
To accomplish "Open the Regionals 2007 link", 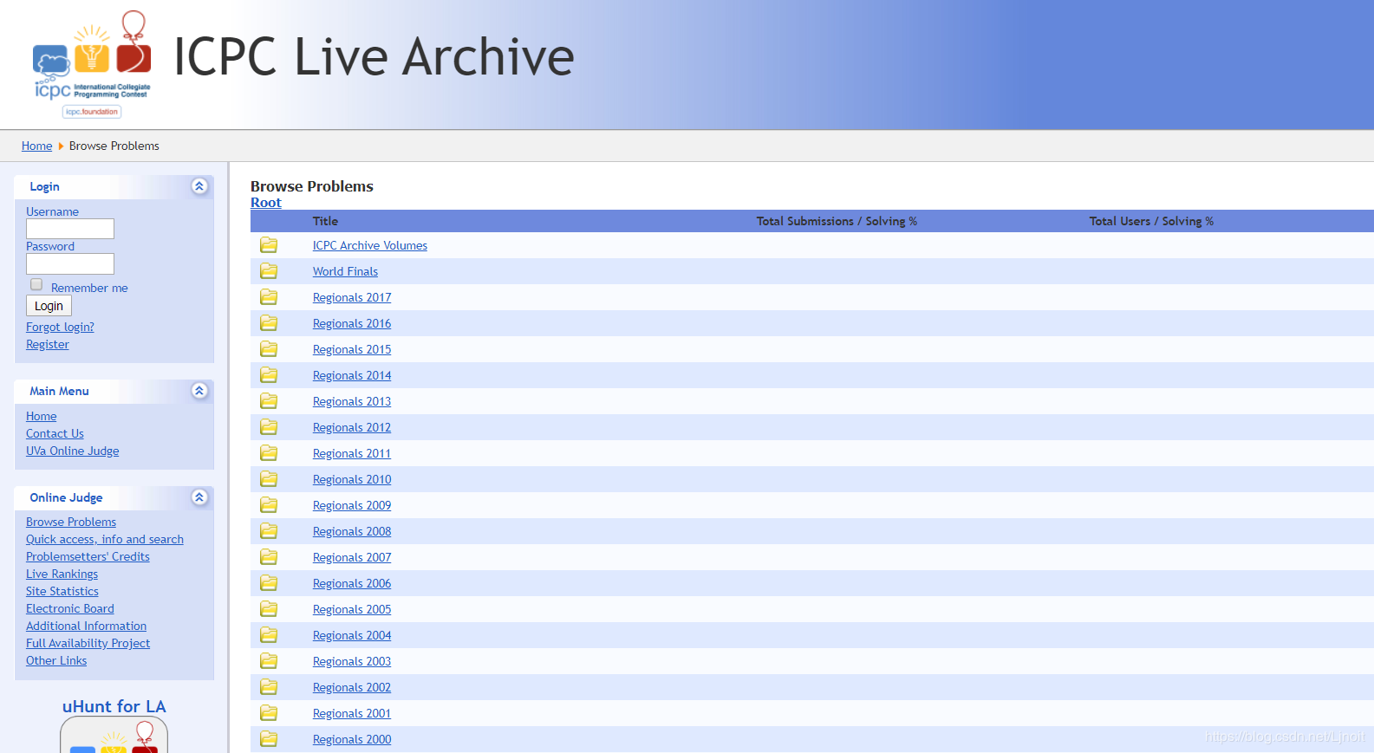I will tap(352, 557).
